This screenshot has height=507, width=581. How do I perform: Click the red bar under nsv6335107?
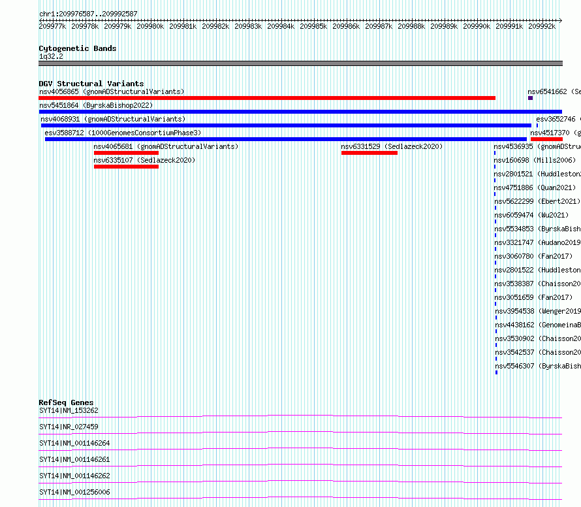pos(126,167)
